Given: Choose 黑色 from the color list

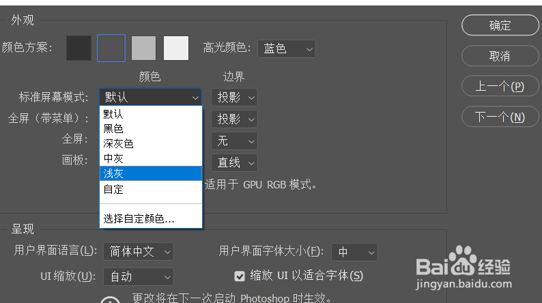Looking at the screenshot, I should pyautogui.click(x=151, y=129).
